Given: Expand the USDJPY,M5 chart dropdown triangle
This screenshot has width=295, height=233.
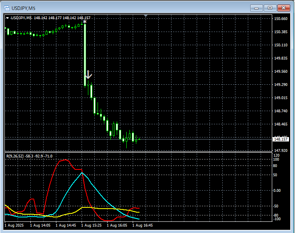Looking at the screenshot, I should [7, 18].
